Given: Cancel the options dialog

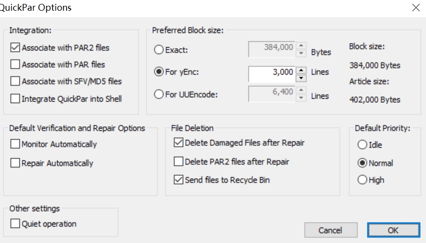Looking at the screenshot, I should pos(331,230).
